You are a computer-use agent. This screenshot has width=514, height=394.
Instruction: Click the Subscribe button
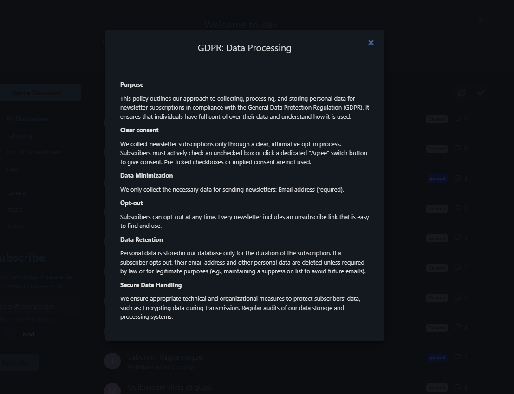(19, 362)
